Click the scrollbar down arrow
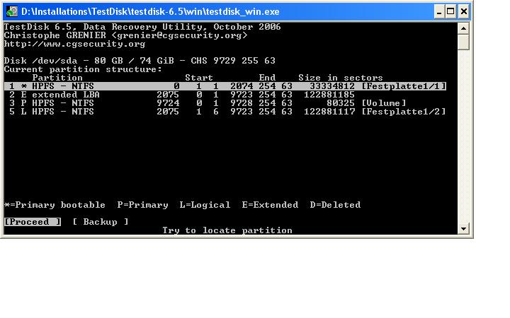This screenshot has height=318, width=510. click(463, 228)
